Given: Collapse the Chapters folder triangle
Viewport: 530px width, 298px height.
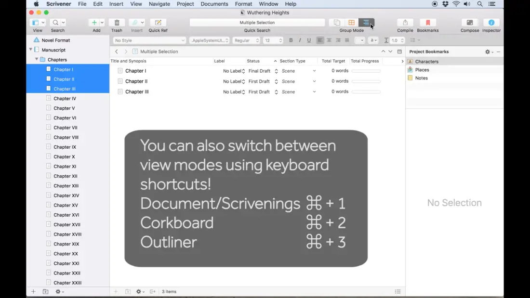Looking at the screenshot, I should [x=37, y=60].
